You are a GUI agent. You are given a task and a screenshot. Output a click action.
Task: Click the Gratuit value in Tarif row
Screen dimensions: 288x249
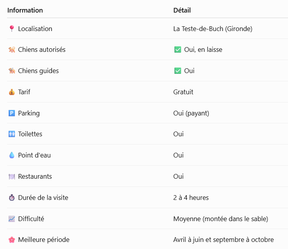point(183,92)
